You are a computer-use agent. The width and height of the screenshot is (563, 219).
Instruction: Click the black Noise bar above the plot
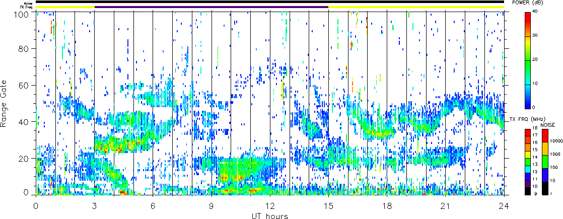(x=270, y=2)
